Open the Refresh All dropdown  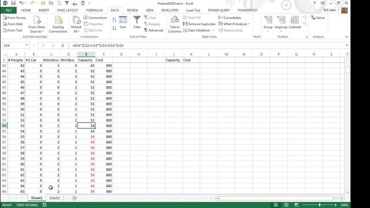coord(76,29)
